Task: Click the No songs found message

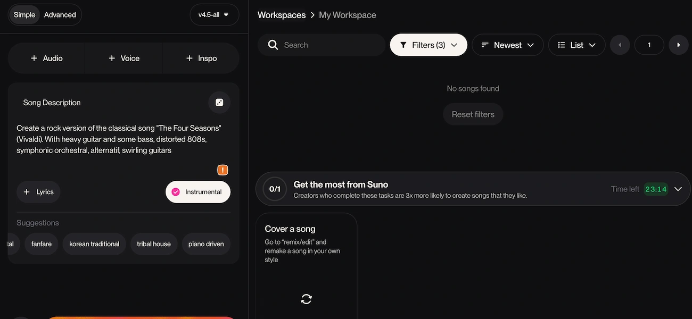Action: click(x=473, y=88)
